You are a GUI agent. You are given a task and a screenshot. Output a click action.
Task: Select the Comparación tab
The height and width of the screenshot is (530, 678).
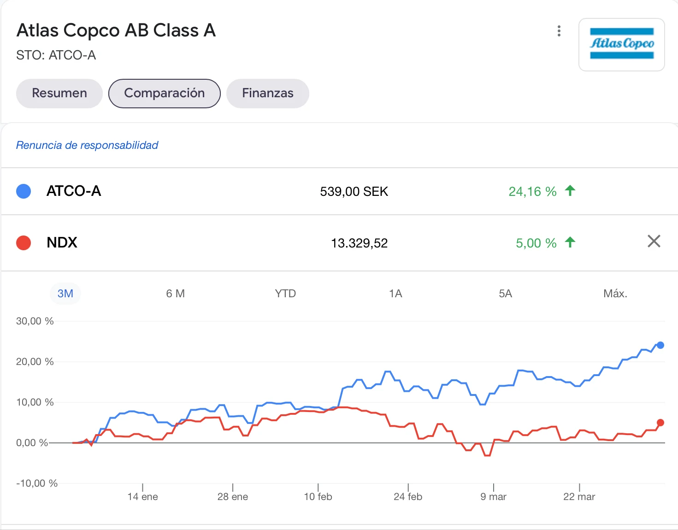(x=164, y=94)
